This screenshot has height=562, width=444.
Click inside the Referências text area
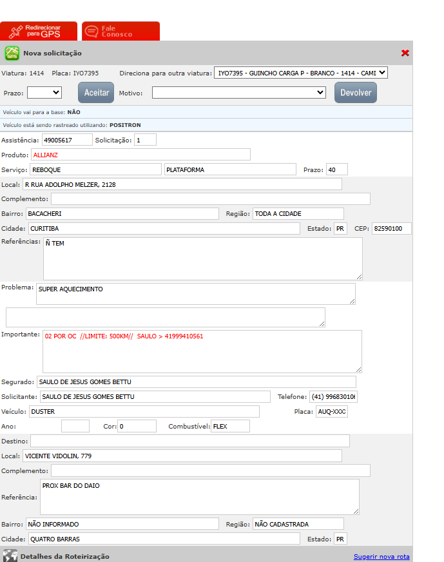pyautogui.click(x=202, y=258)
